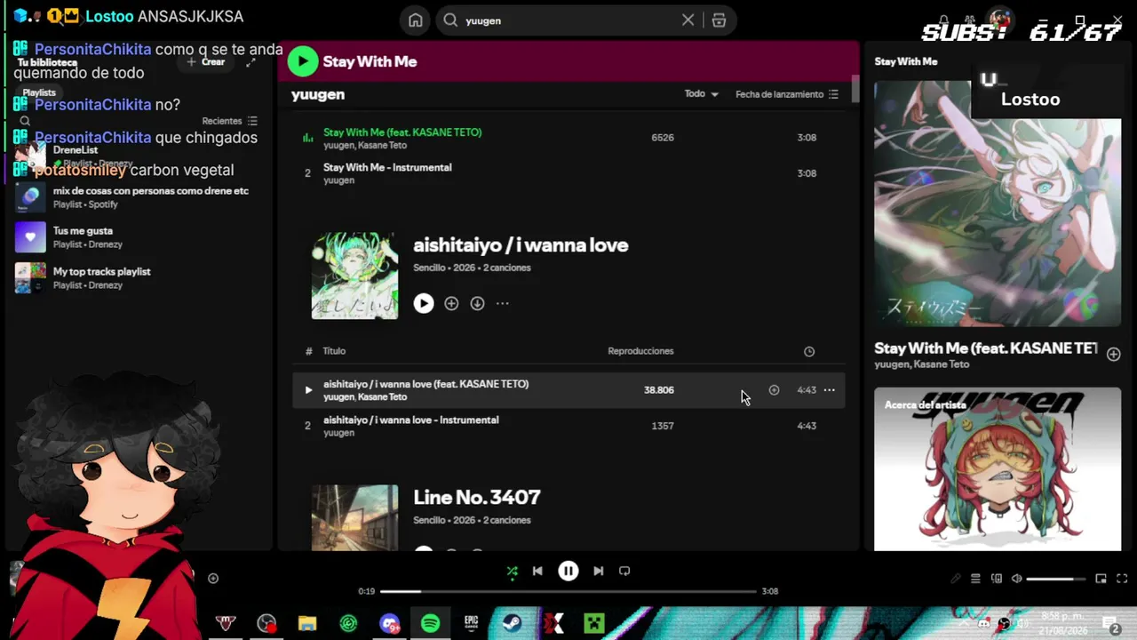Clear the yuugen search query
Image resolution: width=1137 pixels, height=640 pixels.
[688, 20]
